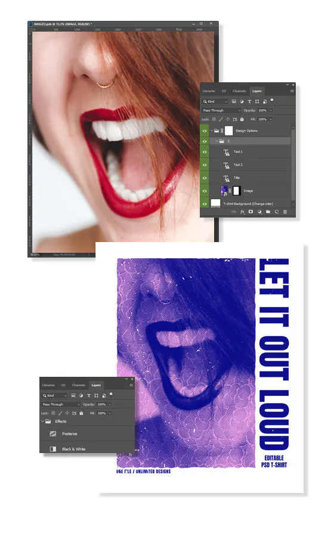Select T-shirt Background color fill thumbnail

click(215, 204)
